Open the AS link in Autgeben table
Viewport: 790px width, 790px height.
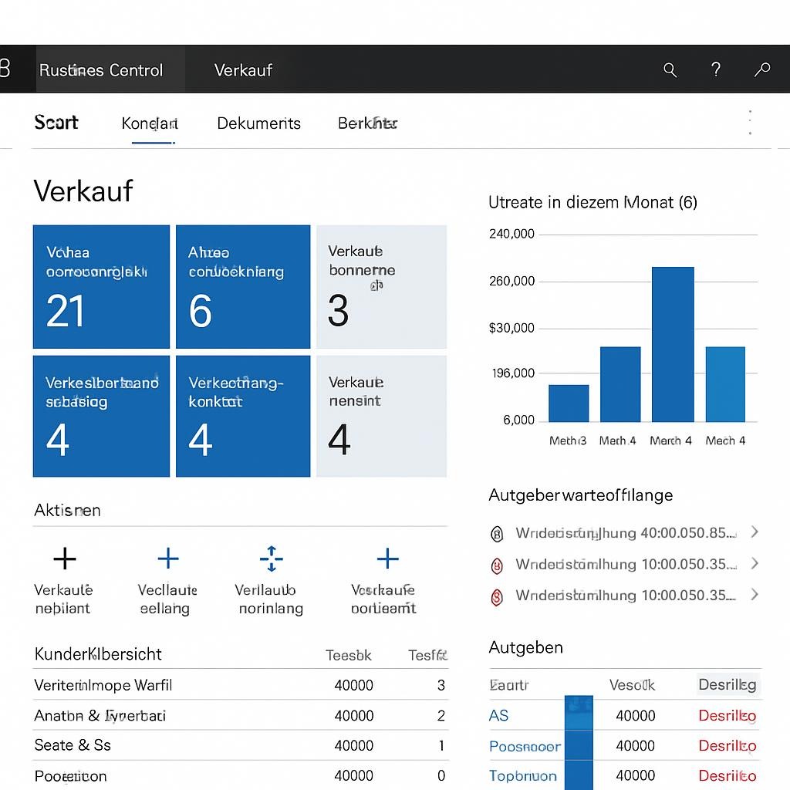[498, 716]
